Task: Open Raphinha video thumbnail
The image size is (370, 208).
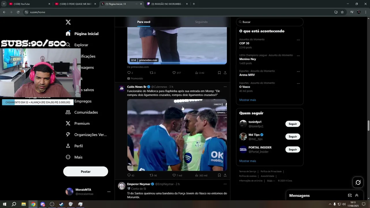Action: [177, 135]
